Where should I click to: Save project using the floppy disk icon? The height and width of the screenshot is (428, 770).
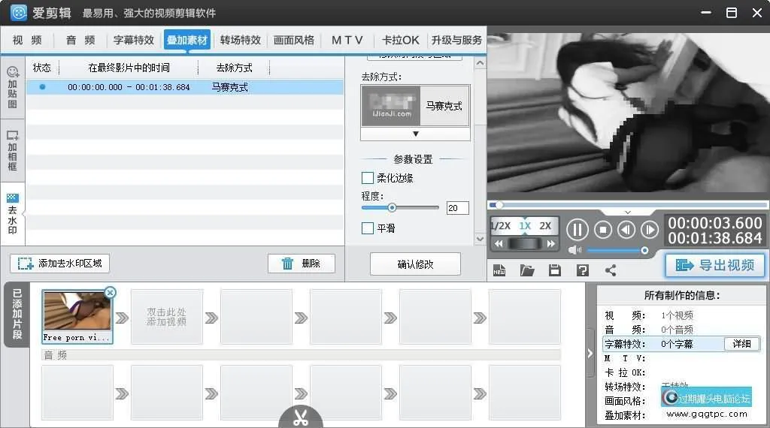555,270
